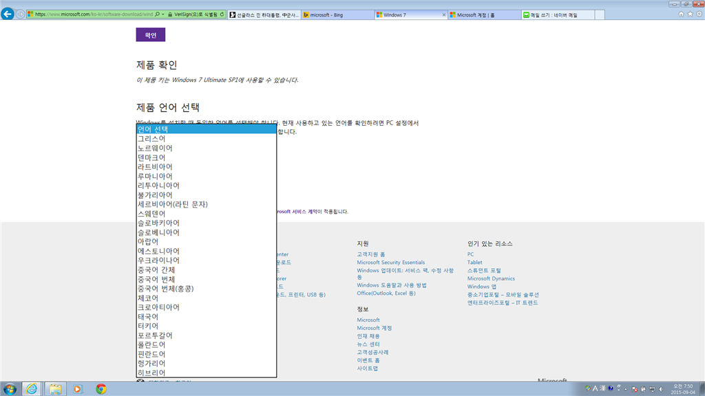Viewport: 705px width, 396px height.
Task: Switch to the '메일 쓰기 : 네이버 메일' tab
Action: point(558,15)
